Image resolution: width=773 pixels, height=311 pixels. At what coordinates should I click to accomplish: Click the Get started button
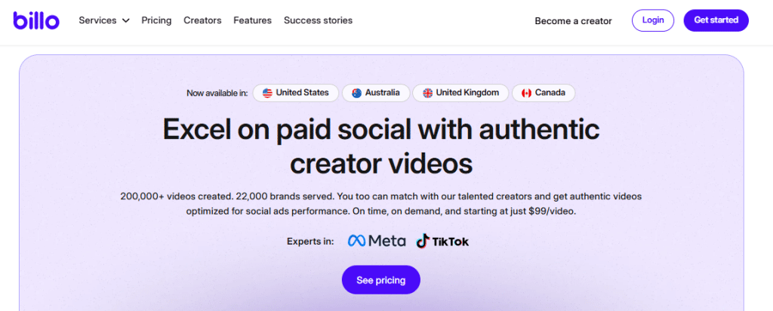[716, 20]
